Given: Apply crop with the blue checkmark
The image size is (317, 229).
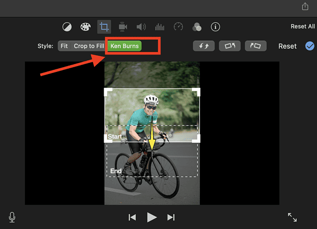Looking at the screenshot, I should 310,46.
